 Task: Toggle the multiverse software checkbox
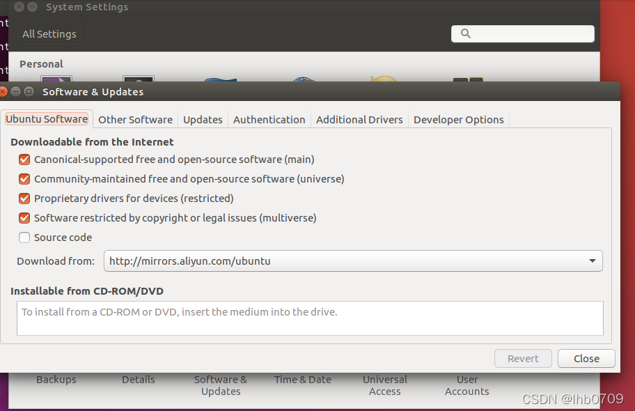pos(24,217)
